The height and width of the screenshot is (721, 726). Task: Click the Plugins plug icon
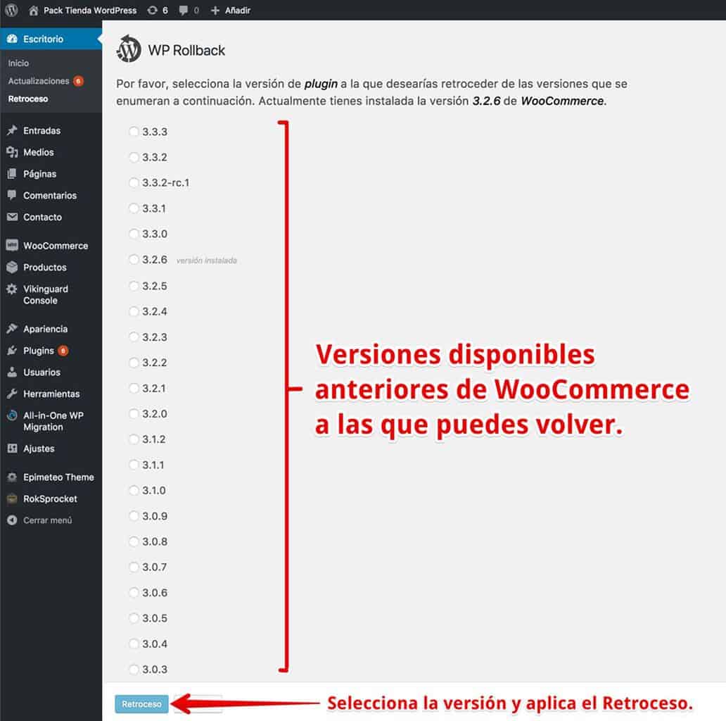pyautogui.click(x=12, y=351)
